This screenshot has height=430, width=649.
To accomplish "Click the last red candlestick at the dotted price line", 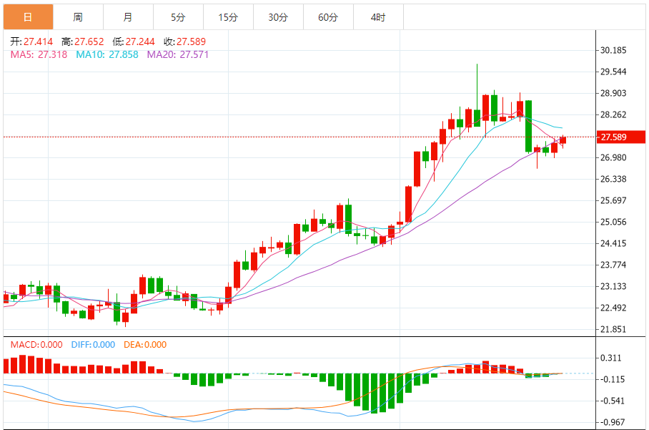I will coord(563,140).
